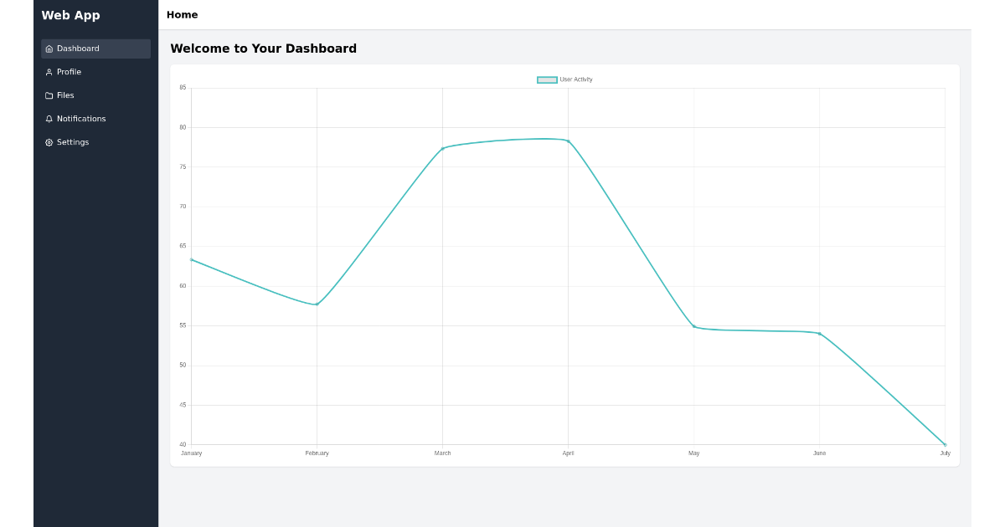The width and height of the screenshot is (1005, 527).
Task: Click the April peak data point
Action: pos(568,141)
